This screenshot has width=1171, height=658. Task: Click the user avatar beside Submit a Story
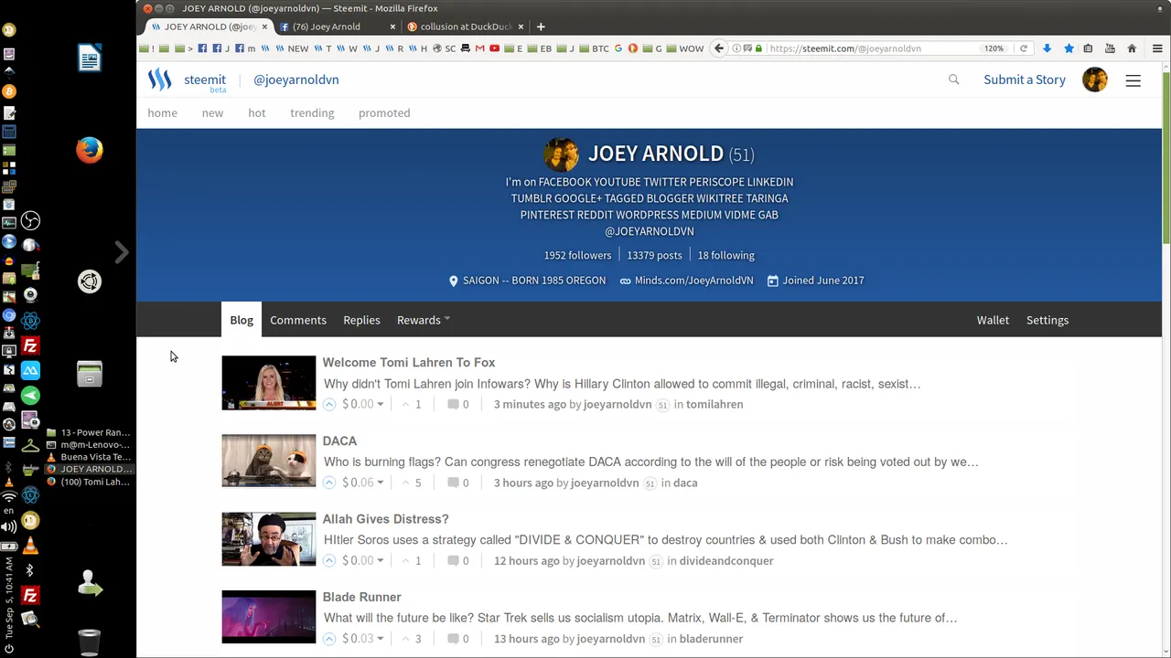click(x=1095, y=80)
